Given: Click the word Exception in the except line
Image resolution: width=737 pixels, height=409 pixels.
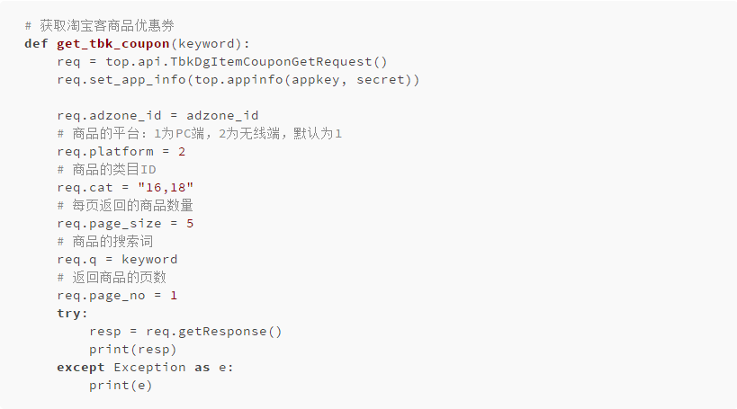Looking at the screenshot, I should [x=149, y=368].
